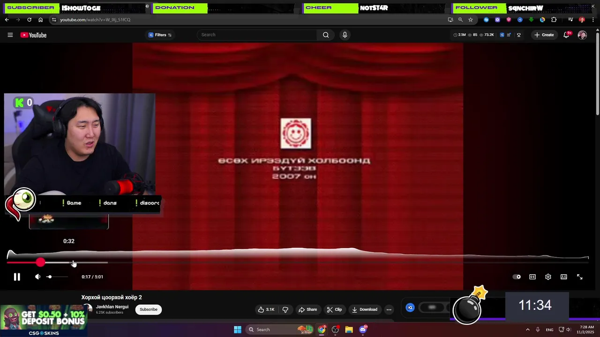The height and width of the screenshot is (337, 600).
Task: Go to browser home page
Action: (x=40, y=20)
